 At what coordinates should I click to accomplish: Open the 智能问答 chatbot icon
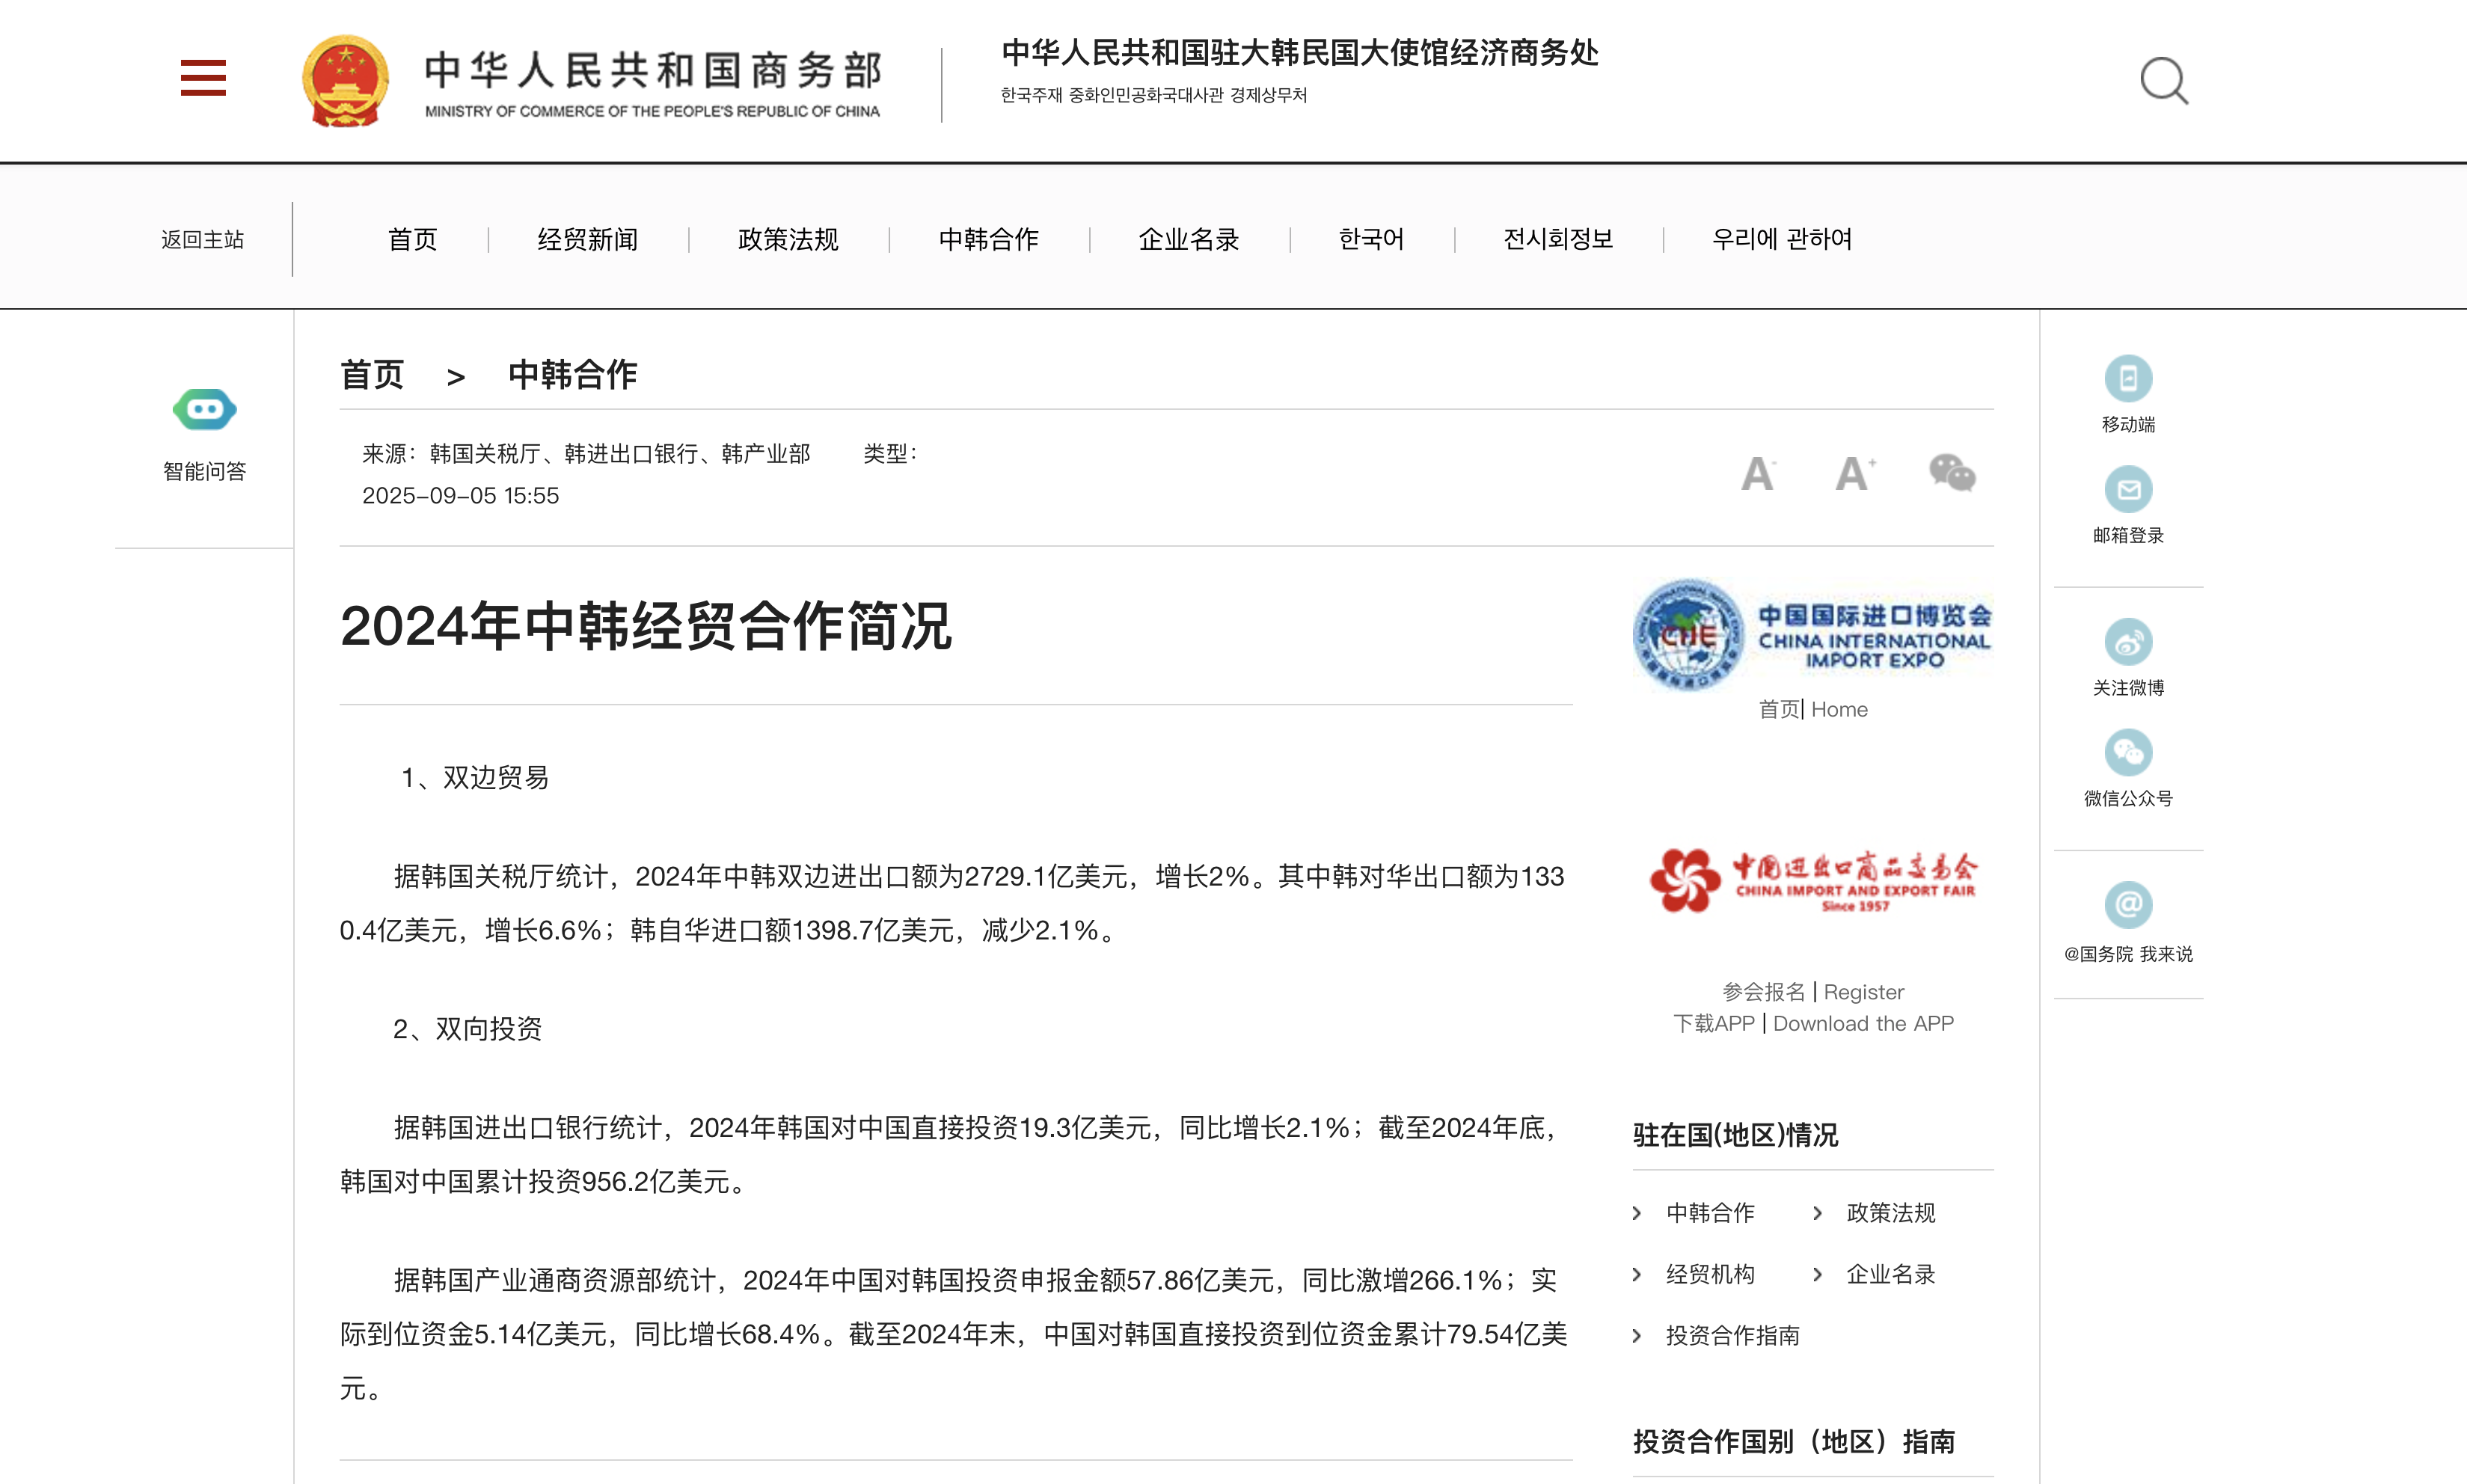click(x=204, y=409)
